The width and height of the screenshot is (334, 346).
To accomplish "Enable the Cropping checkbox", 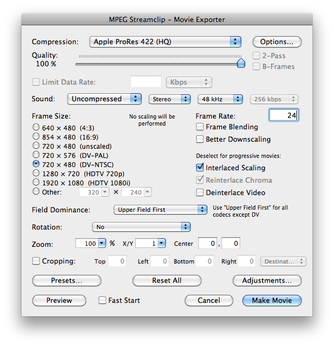I will (x=36, y=261).
